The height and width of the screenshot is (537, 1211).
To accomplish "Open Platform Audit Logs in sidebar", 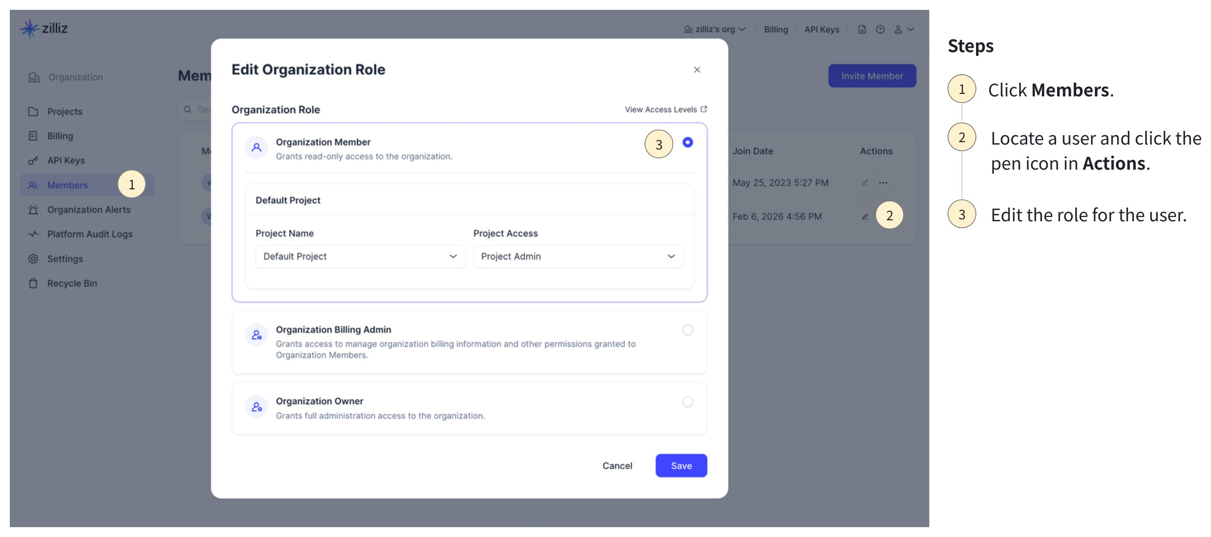I will pos(89,234).
